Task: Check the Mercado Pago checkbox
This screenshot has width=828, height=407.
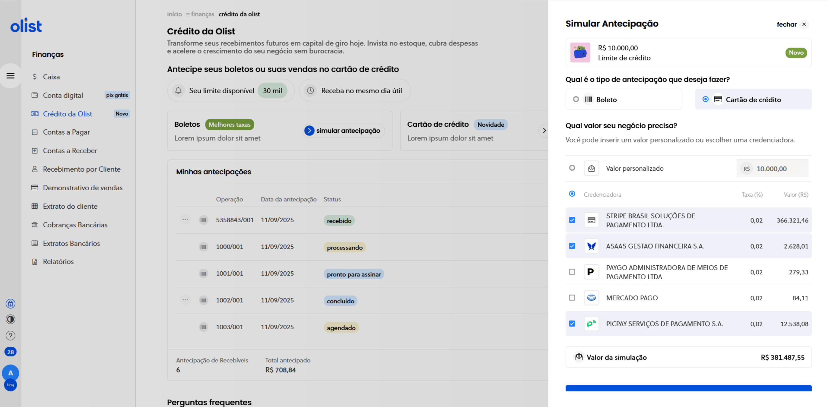Action: [572, 298]
